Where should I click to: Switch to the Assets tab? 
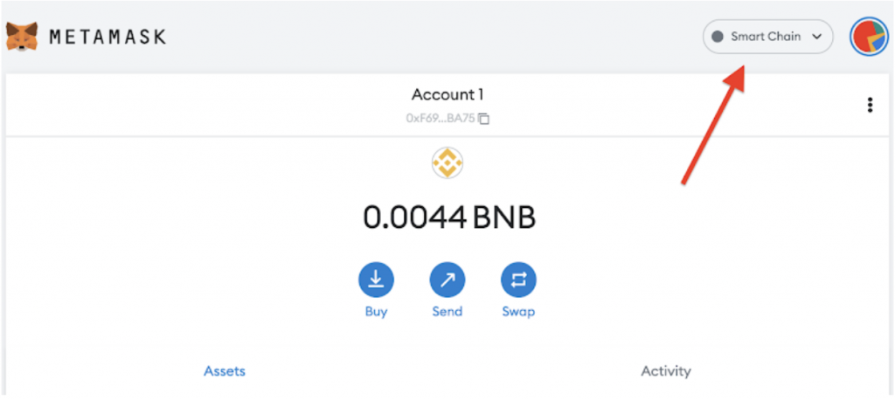click(x=225, y=371)
